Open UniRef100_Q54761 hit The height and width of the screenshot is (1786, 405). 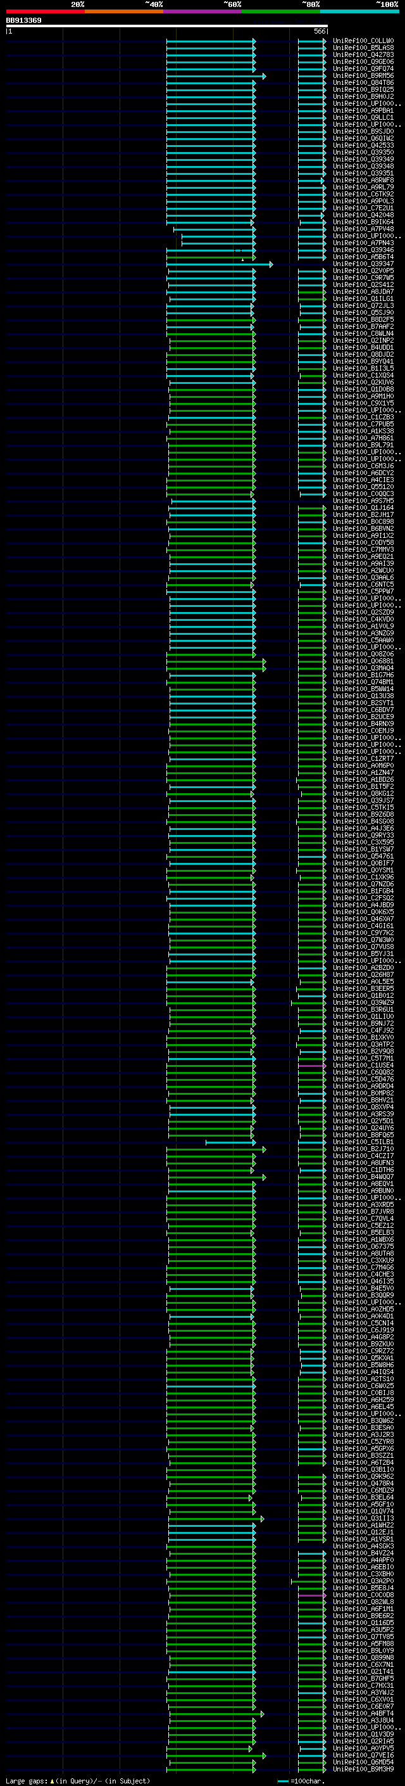[363, 857]
